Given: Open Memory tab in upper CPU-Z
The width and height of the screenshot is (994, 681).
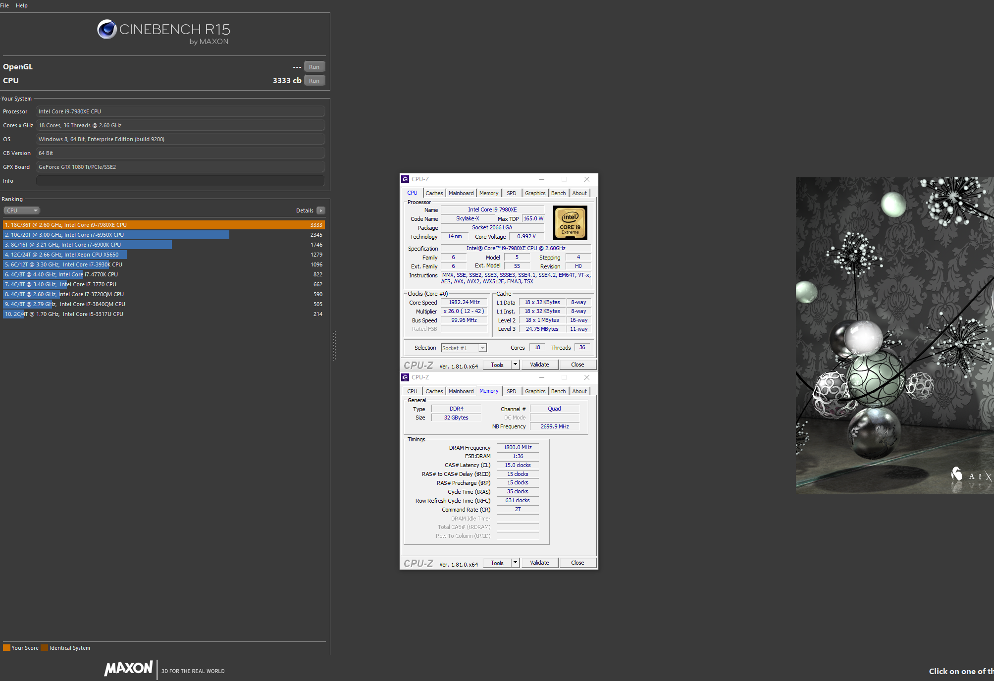Looking at the screenshot, I should (x=489, y=193).
